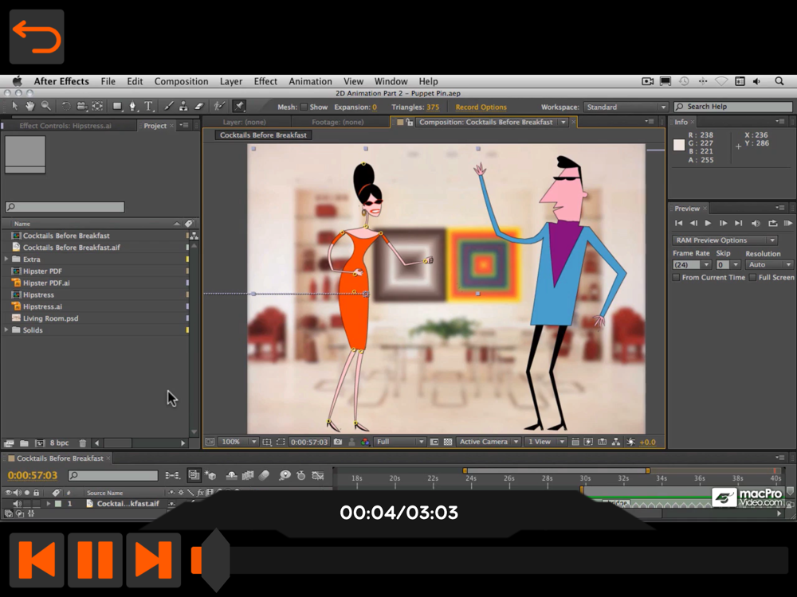Click the Draft 3D icon in timeline
The image size is (797, 597).
pos(211,476)
